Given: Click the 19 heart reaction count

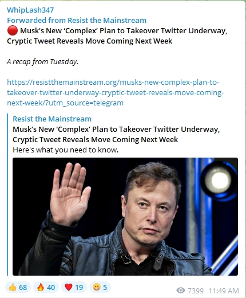Looking at the screenshot, I should click(x=79, y=287).
